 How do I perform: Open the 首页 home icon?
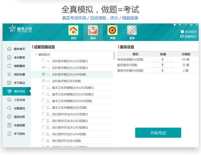pyautogui.click(x=73, y=30)
